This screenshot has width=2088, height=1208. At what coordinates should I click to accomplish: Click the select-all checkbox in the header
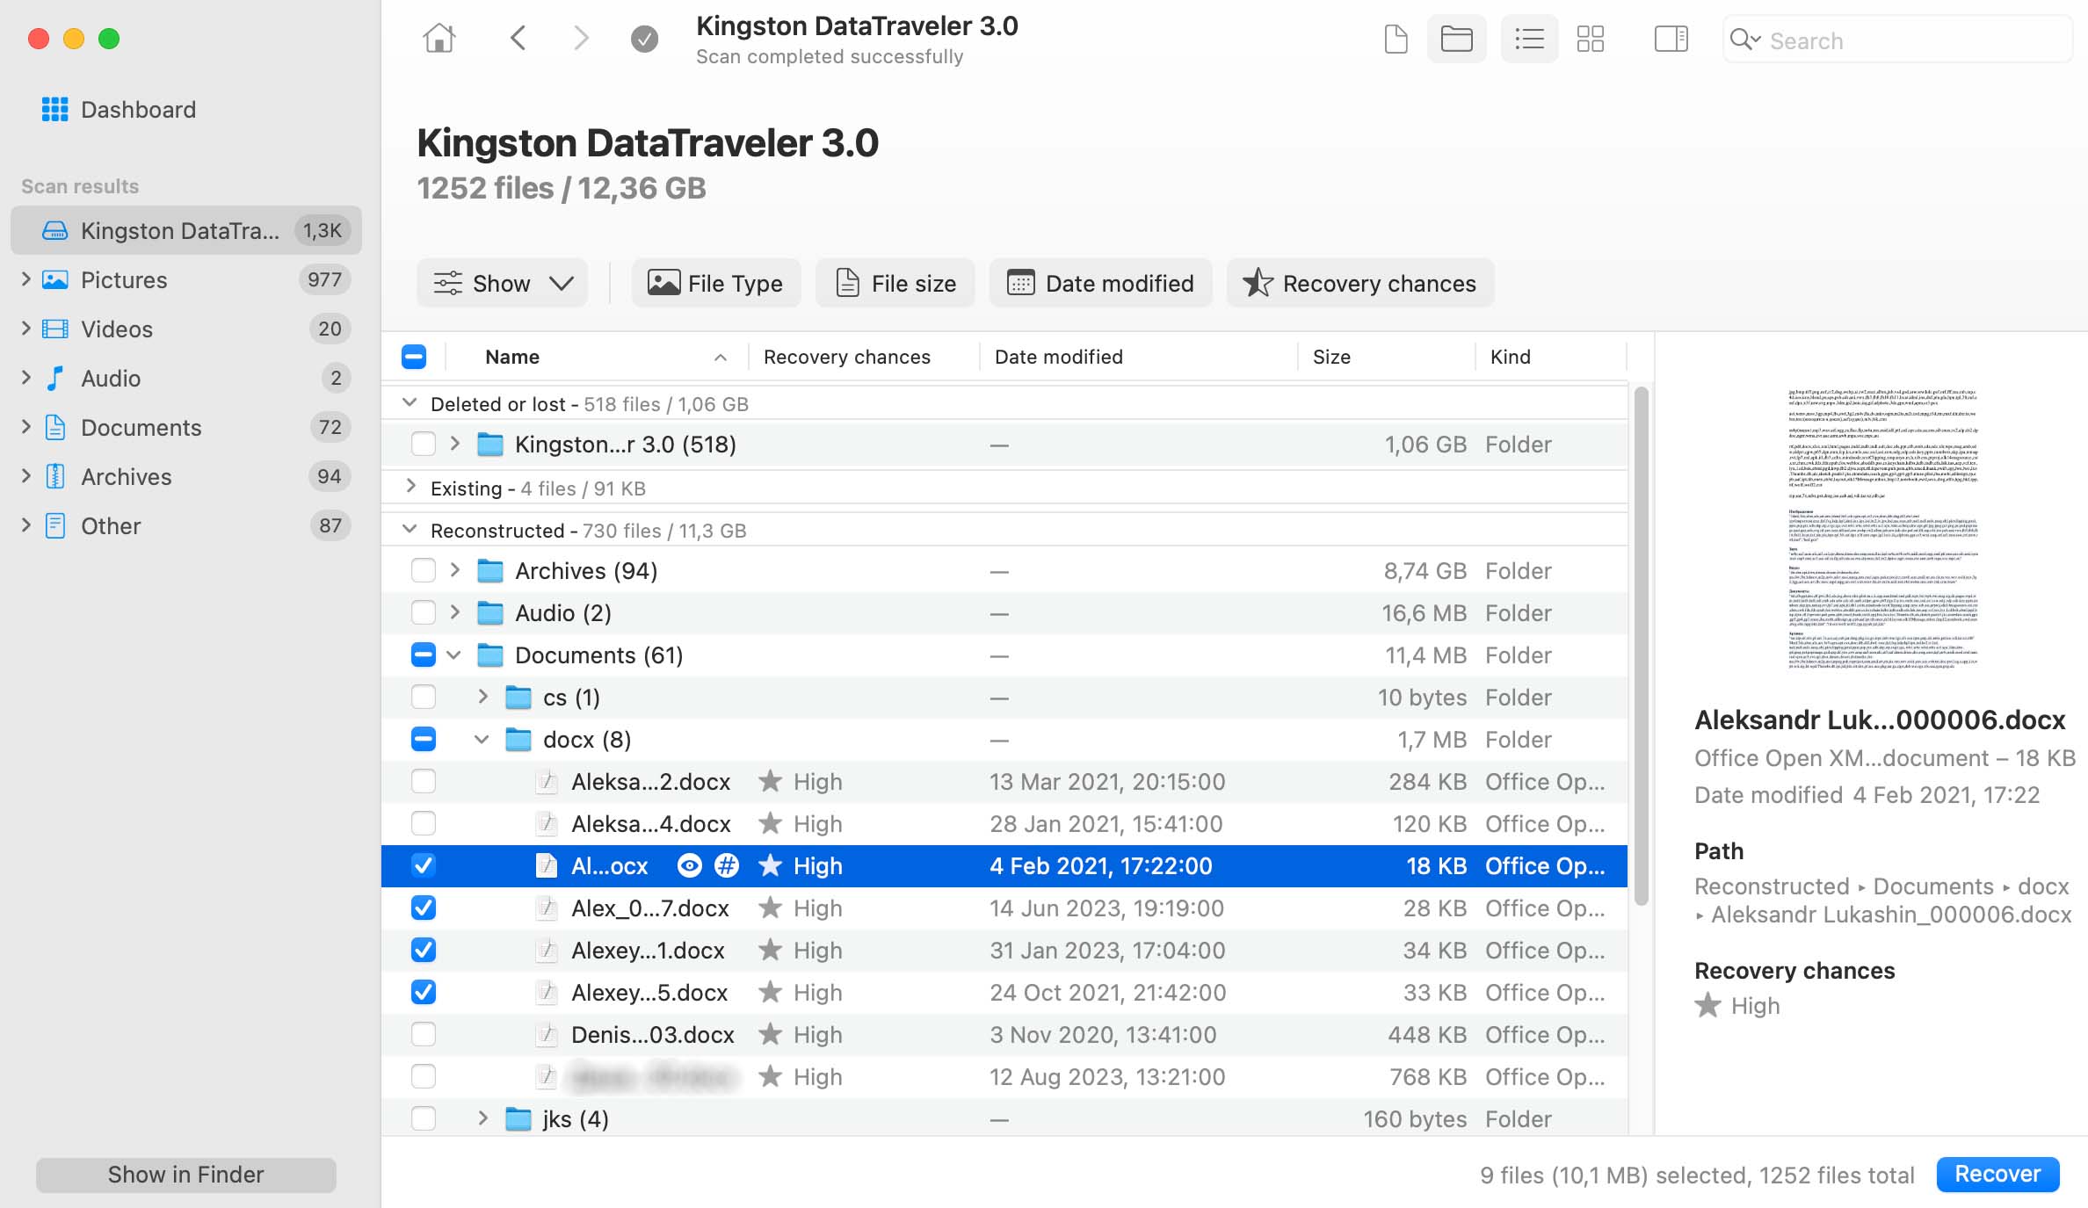413,356
